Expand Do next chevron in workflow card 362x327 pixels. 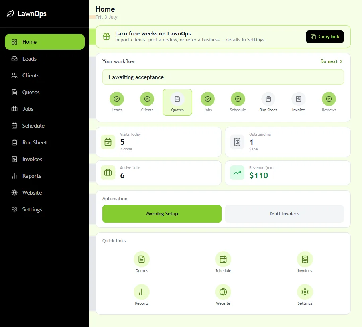pyautogui.click(x=341, y=61)
